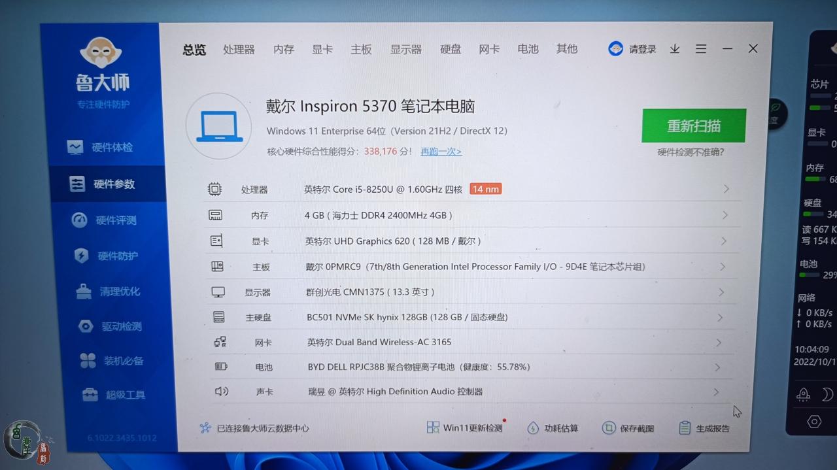Switch to the 主板 tab

tap(360, 49)
